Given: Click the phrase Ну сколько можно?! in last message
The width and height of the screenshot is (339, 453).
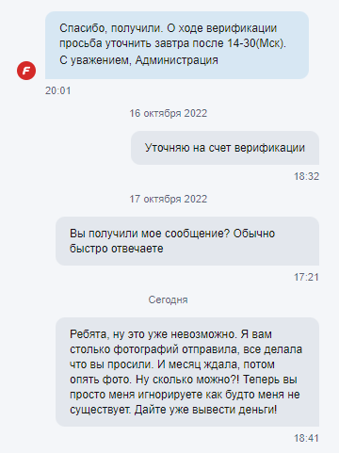Looking at the screenshot, I should coord(187,380).
